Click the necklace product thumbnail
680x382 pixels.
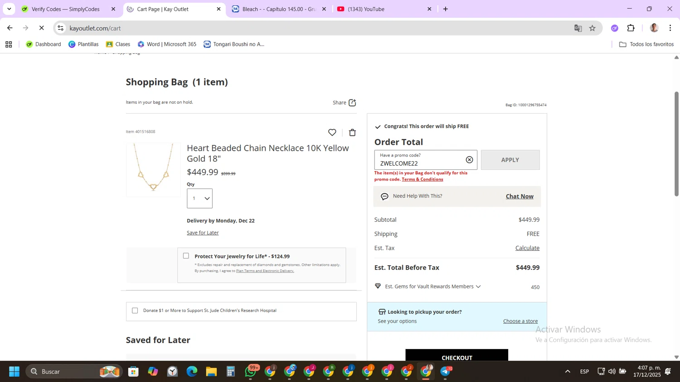(x=153, y=170)
